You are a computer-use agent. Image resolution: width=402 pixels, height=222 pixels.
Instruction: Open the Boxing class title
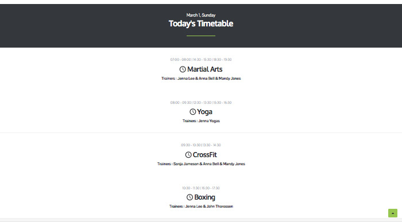click(204, 197)
